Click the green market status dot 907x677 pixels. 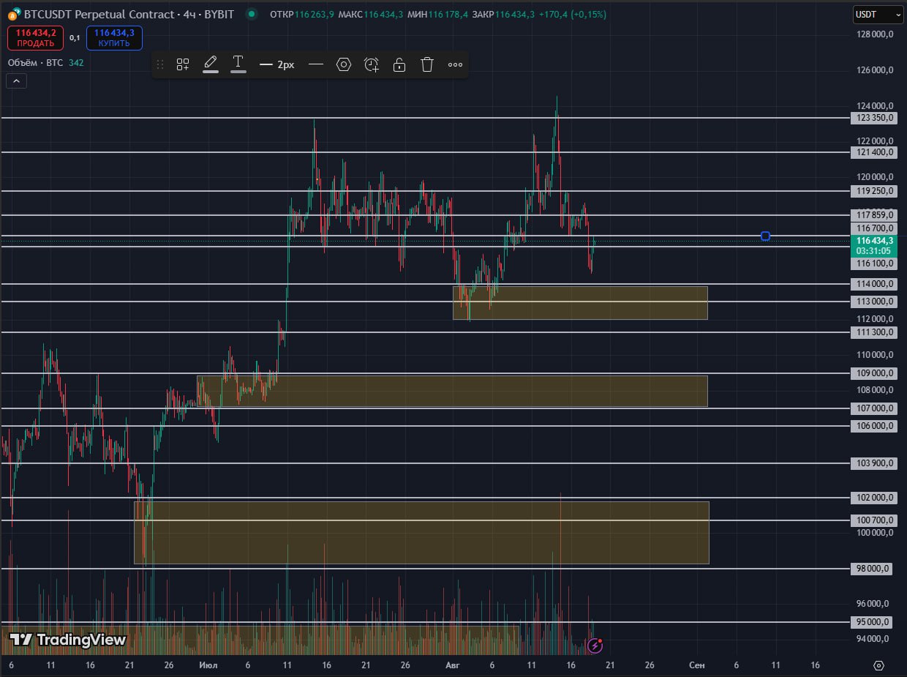coord(252,14)
